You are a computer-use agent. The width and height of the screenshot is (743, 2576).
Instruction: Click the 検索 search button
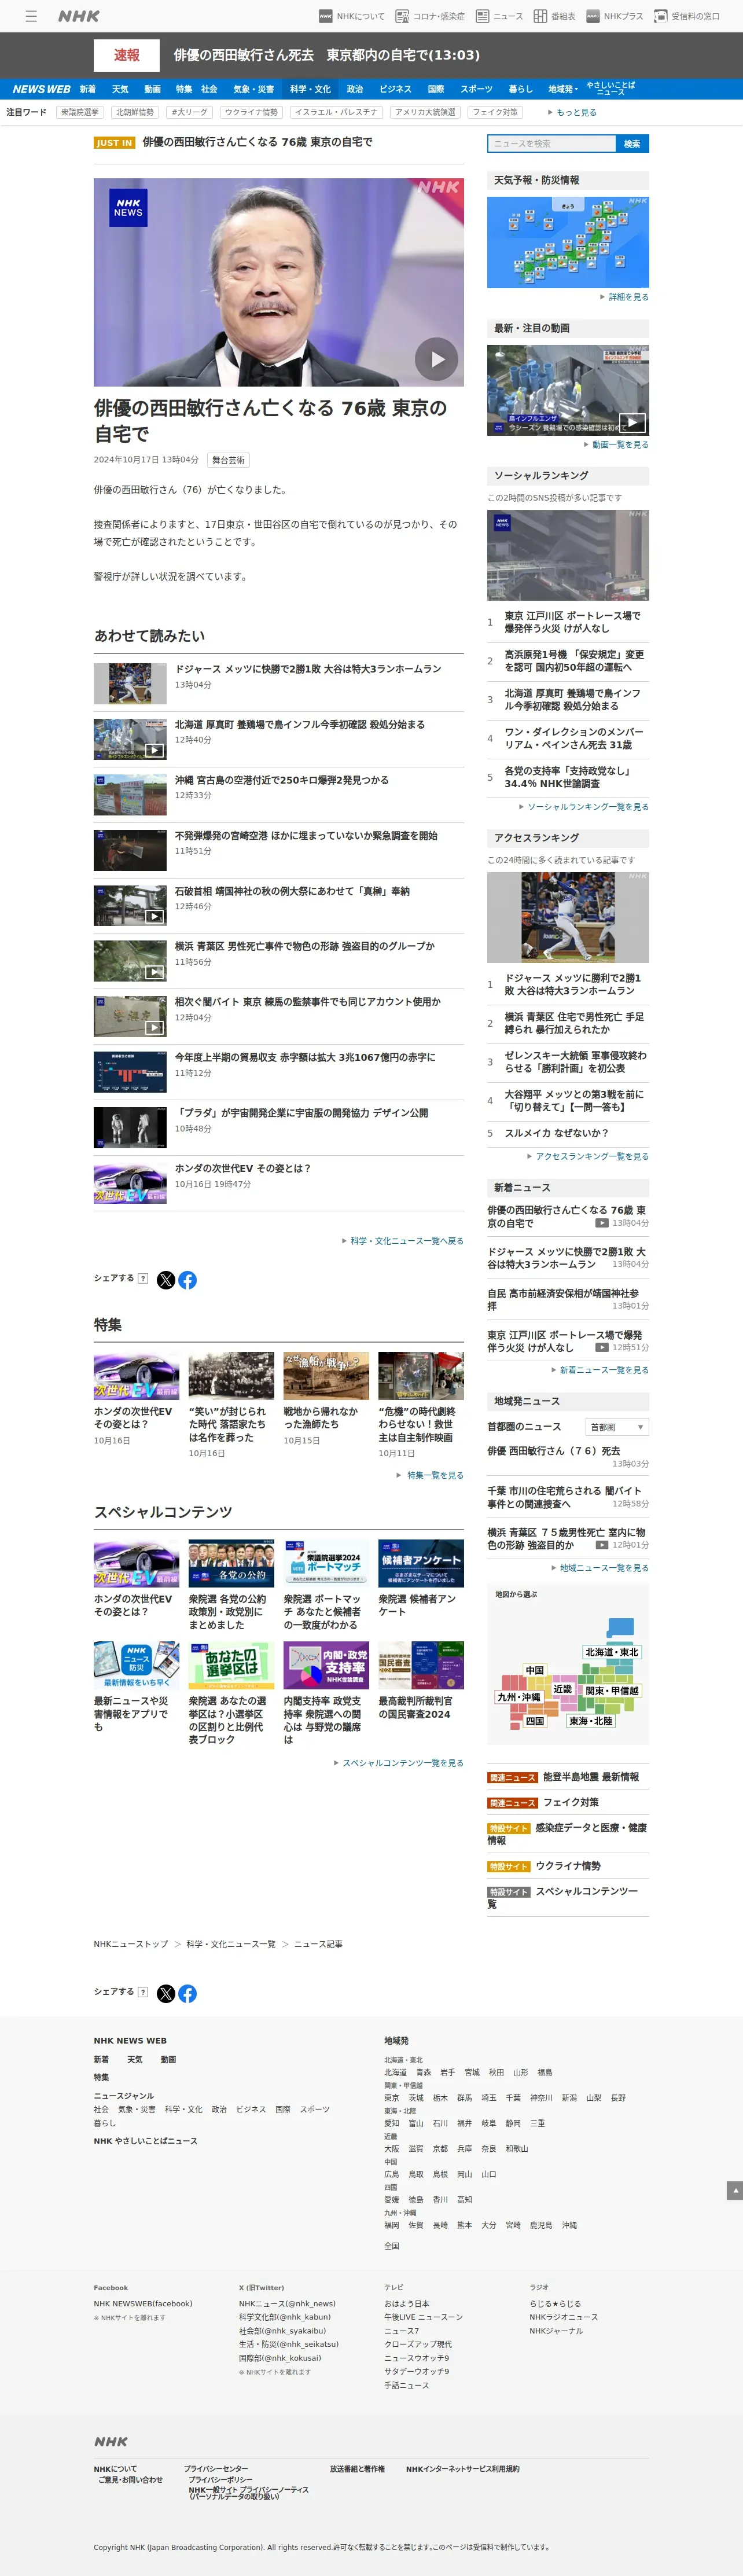coord(632,144)
